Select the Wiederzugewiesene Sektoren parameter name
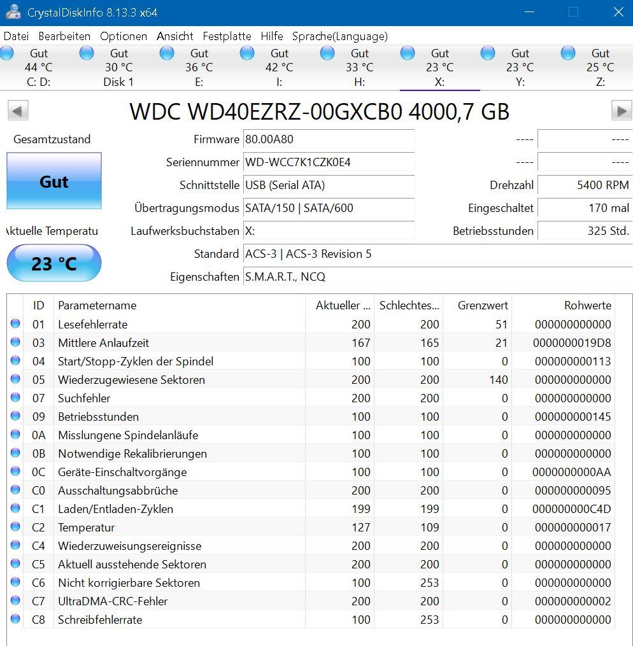Screen dimensions: 633x646 click(131, 380)
